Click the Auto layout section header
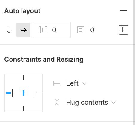Viewport: 135px width, 125px height. 22,11
